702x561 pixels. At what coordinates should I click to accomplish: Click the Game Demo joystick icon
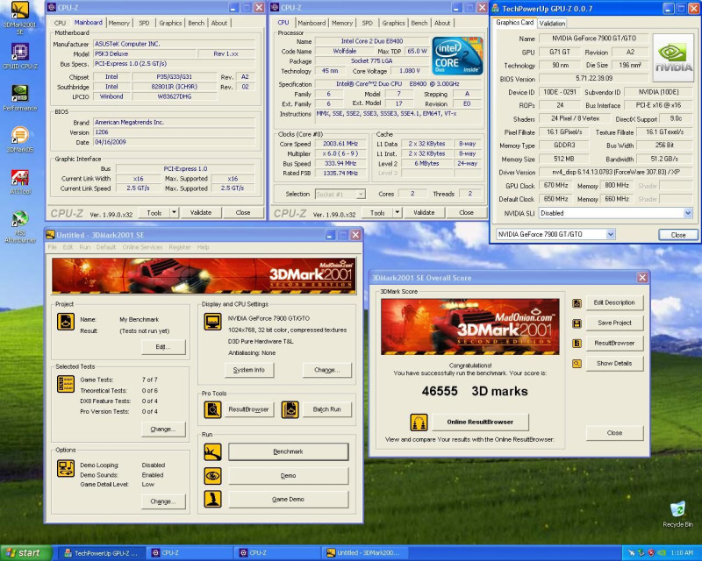[212, 499]
